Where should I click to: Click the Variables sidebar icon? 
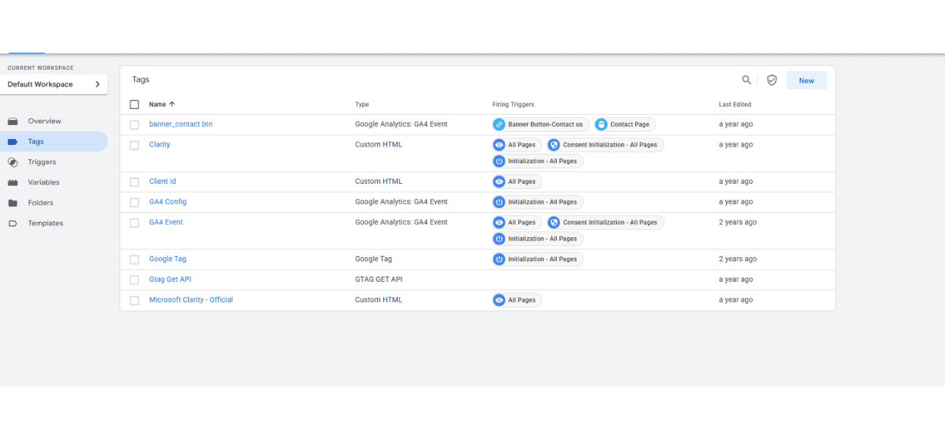pos(12,182)
